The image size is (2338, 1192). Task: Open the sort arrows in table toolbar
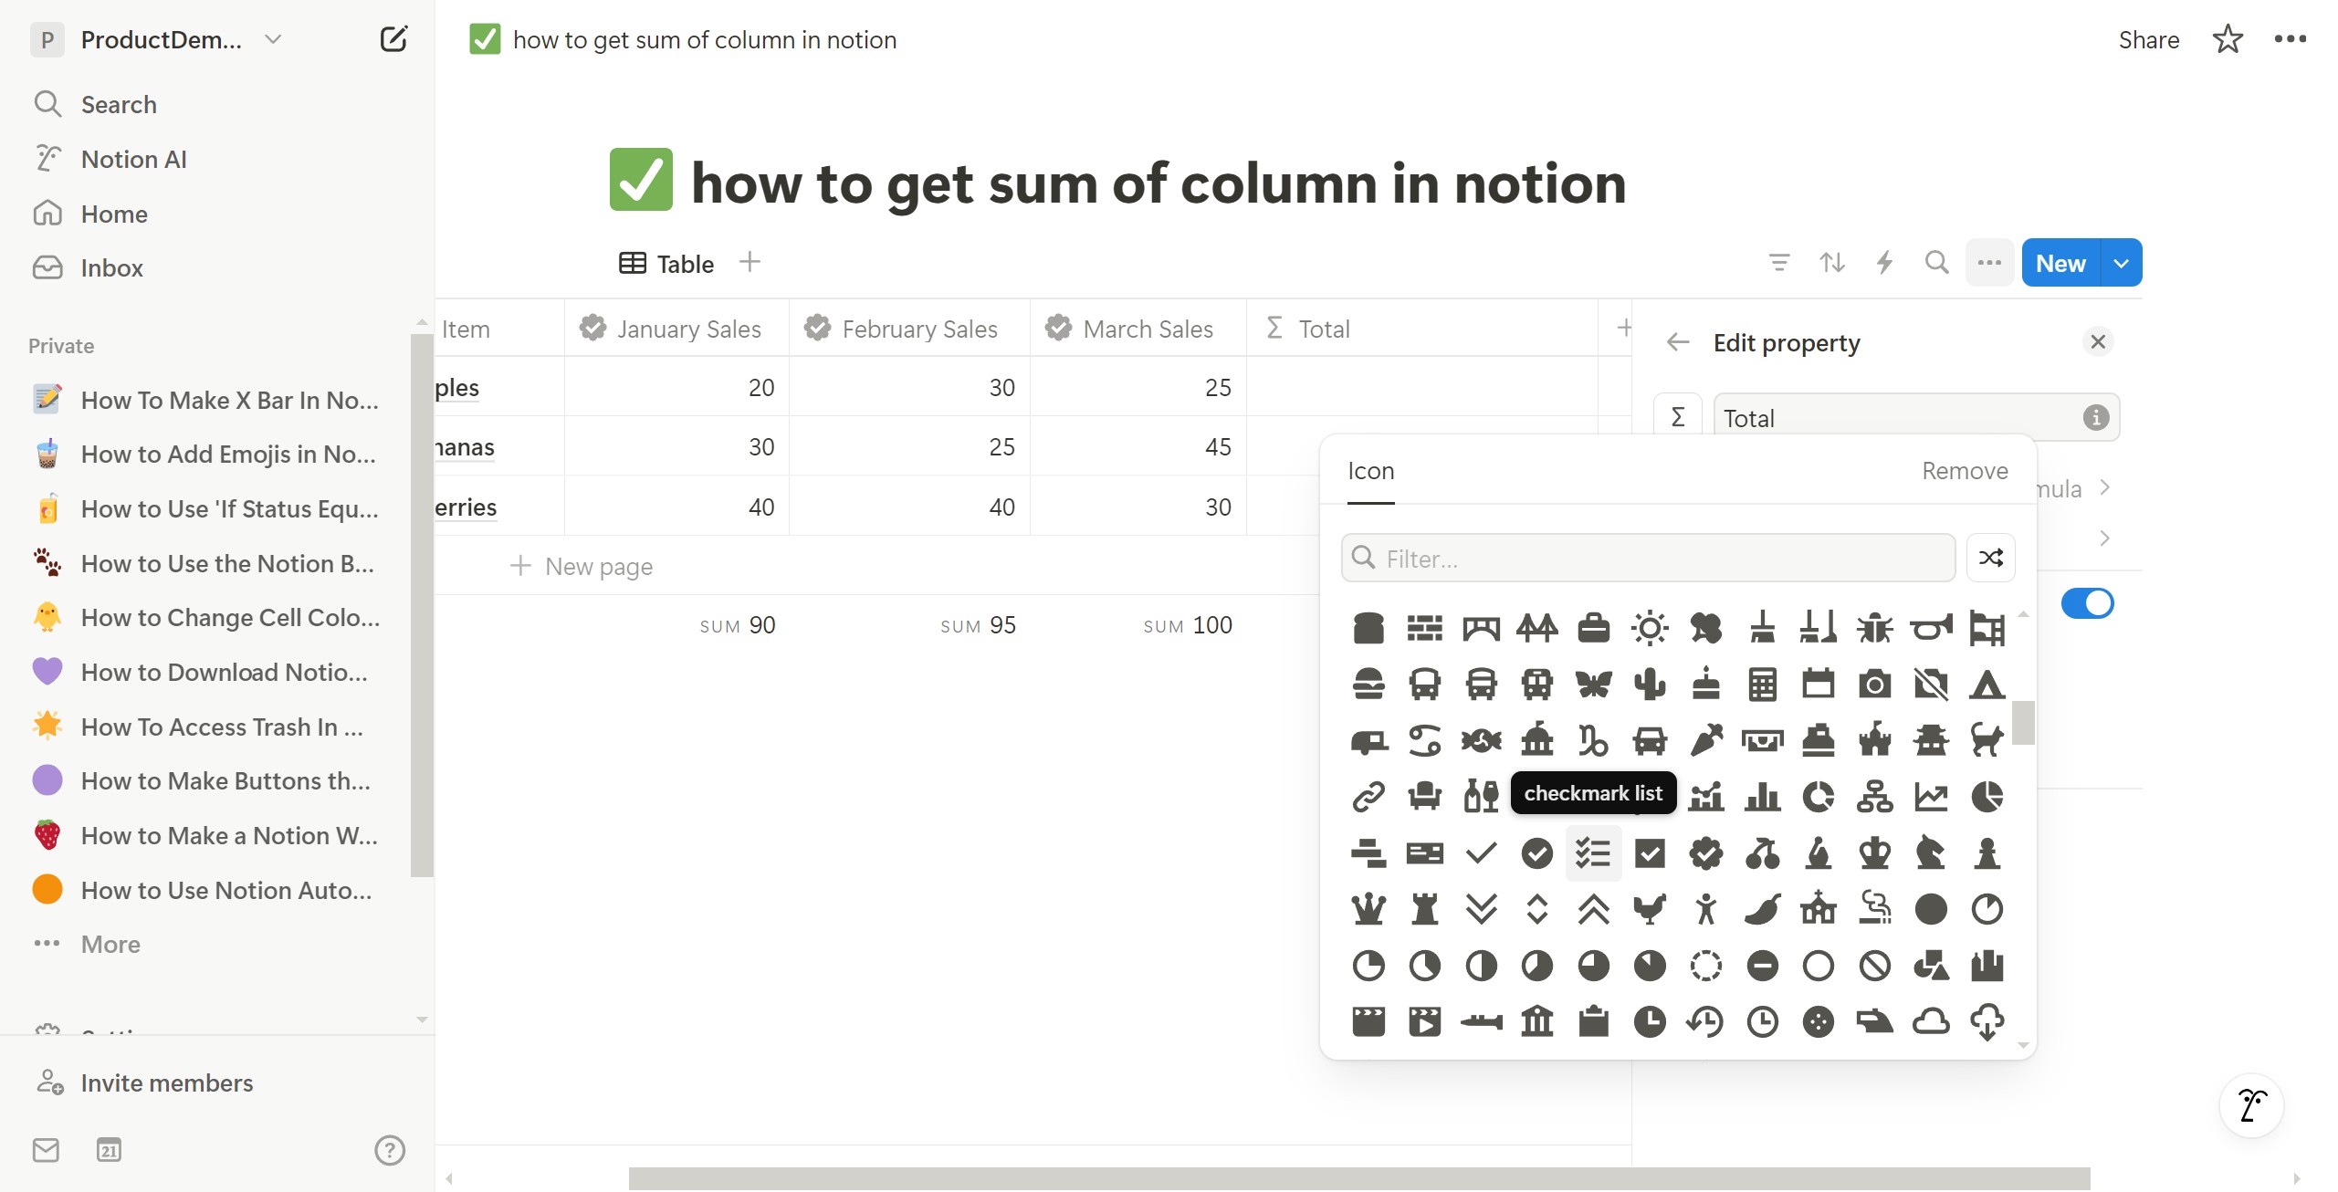point(1831,263)
